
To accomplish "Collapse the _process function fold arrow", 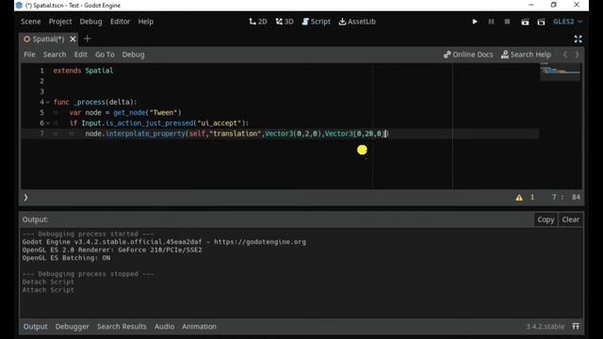I will tap(48, 103).
